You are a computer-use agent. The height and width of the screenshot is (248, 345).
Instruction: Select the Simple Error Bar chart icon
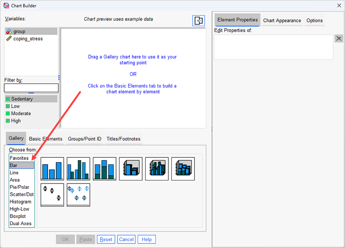pyautogui.click(x=52, y=195)
